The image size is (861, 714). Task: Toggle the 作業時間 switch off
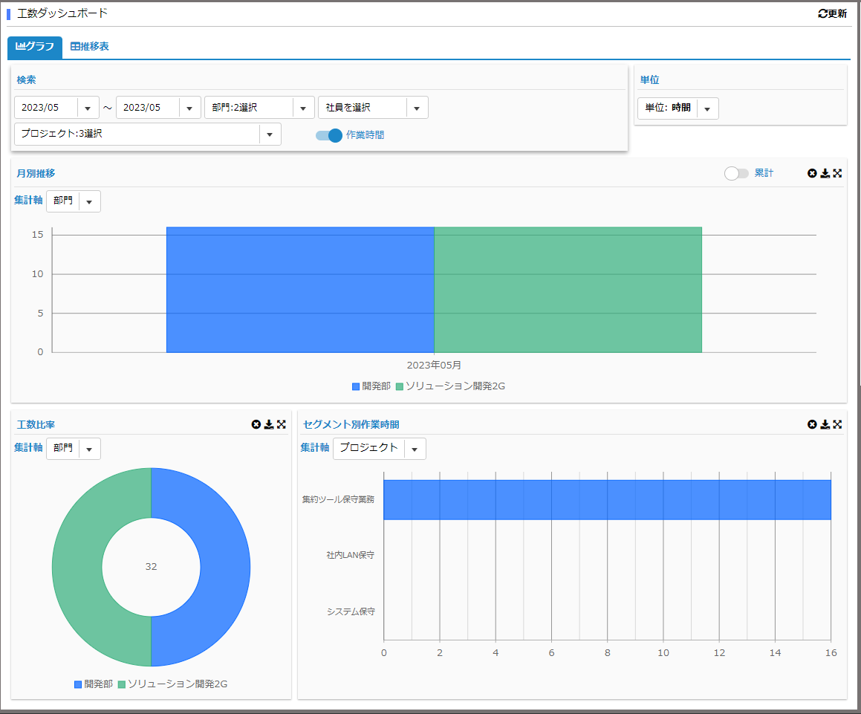pos(329,135)
